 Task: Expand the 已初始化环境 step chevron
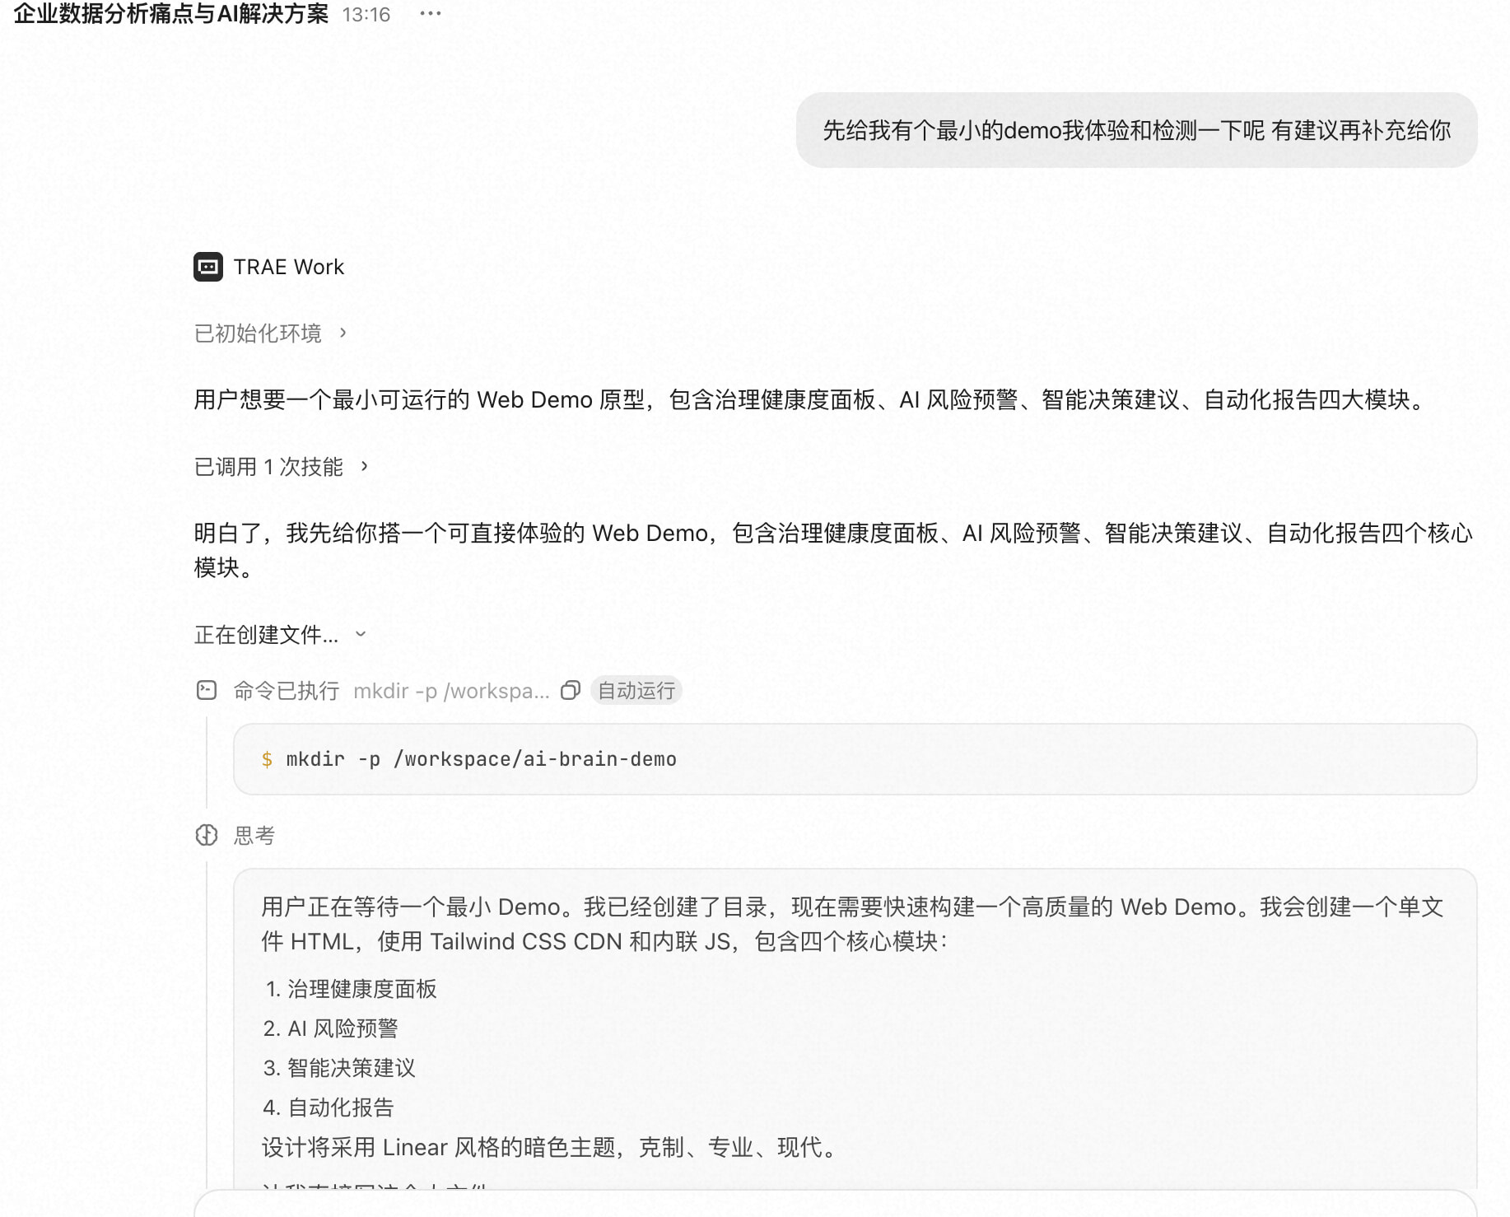[x=343, y=333]
